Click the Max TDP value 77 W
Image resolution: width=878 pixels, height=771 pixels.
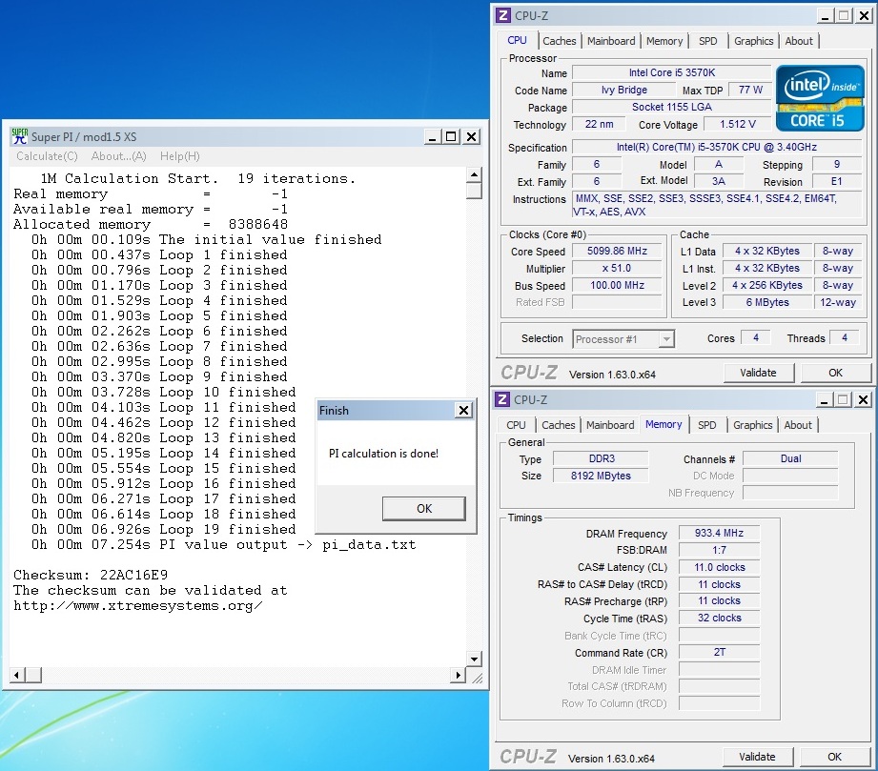(750, 91)
